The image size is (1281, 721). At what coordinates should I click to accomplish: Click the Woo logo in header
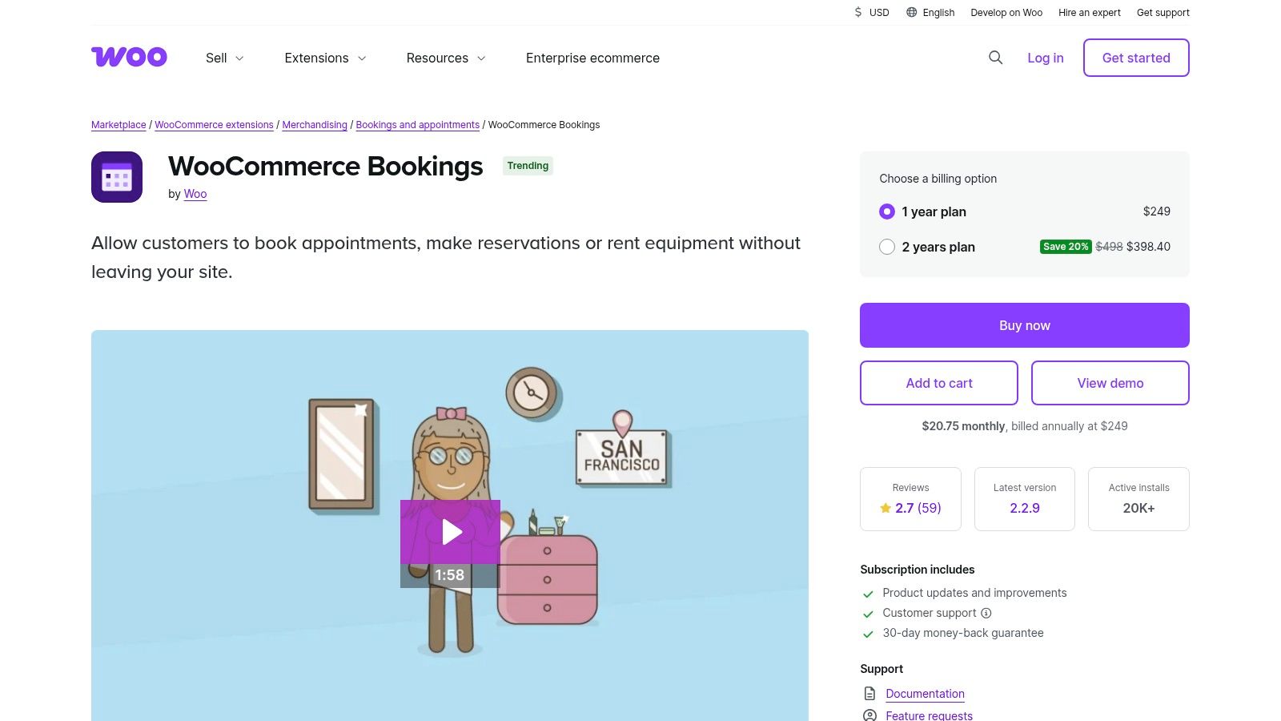click(129, 57)
